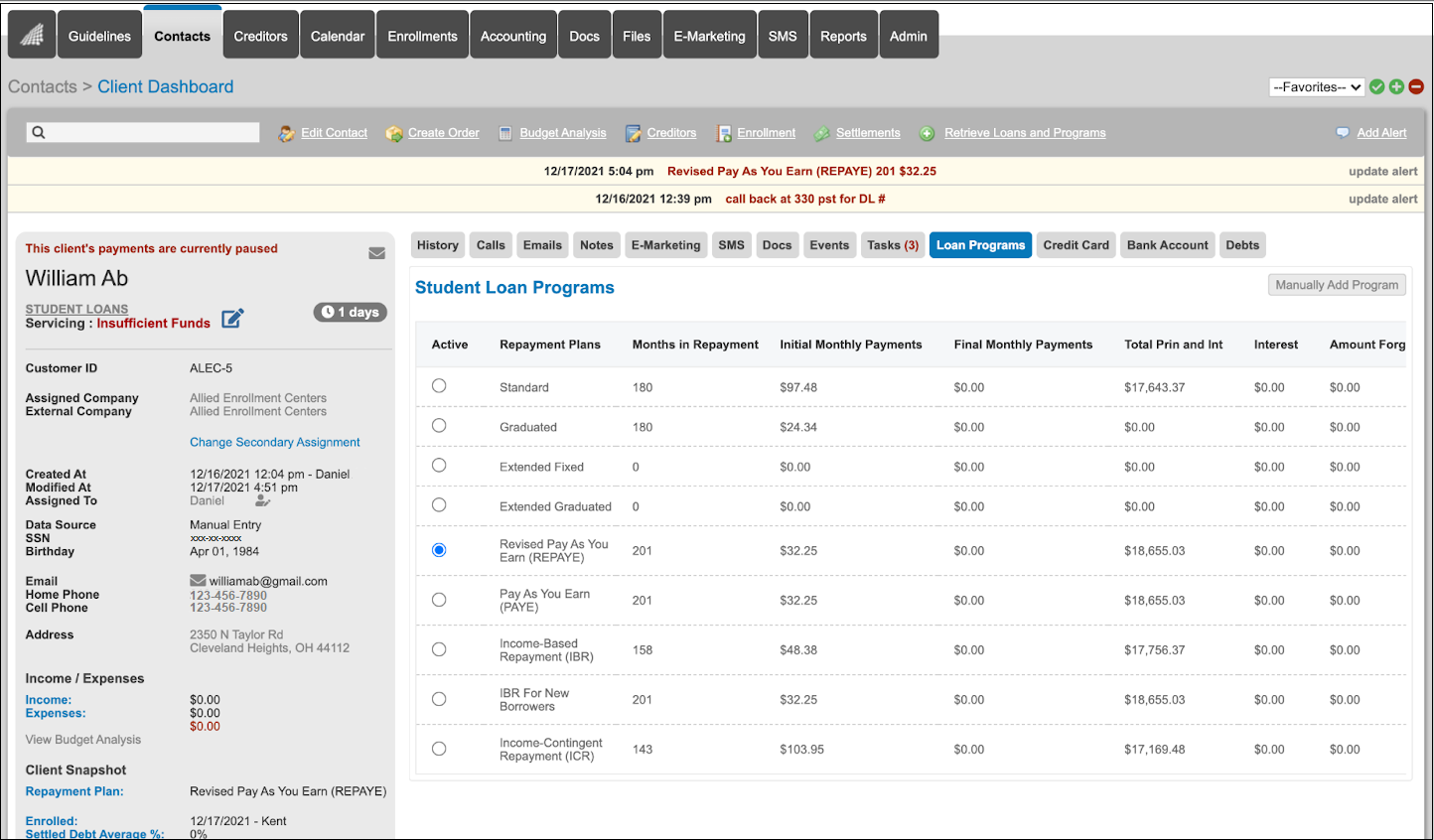Click the Budget Analysis calculator icon
The width and height of the screenshot is (1434, 840).
pyautogui.click(x=505, y=133)
